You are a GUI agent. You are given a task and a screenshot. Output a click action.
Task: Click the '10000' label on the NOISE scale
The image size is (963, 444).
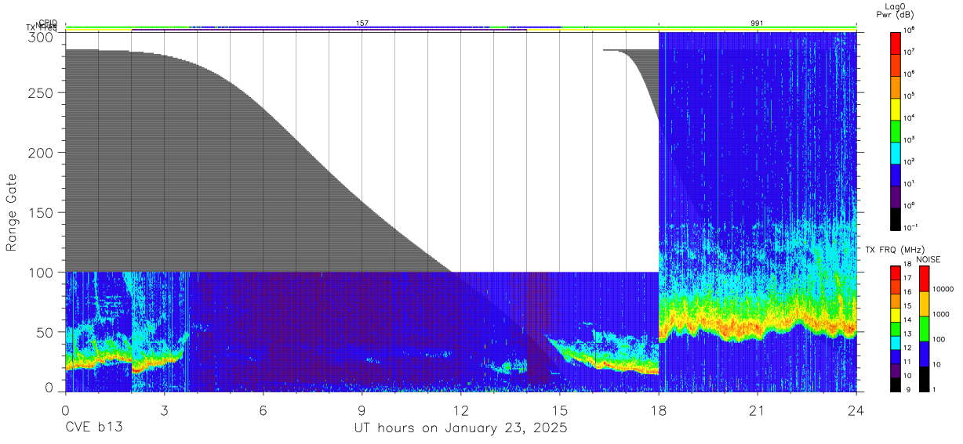tap(943, 290)
